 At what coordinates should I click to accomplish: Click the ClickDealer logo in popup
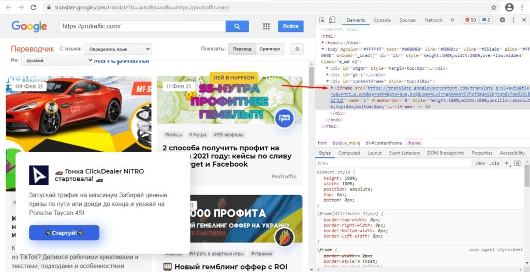click(x=38, y=175)
